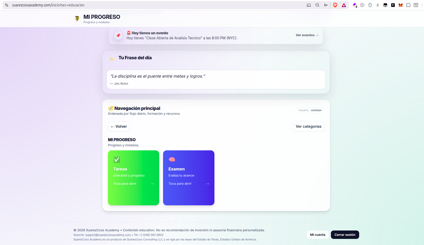Open the Tareas checklist card
The image size is (424, 245).
[x=134, y=178]
